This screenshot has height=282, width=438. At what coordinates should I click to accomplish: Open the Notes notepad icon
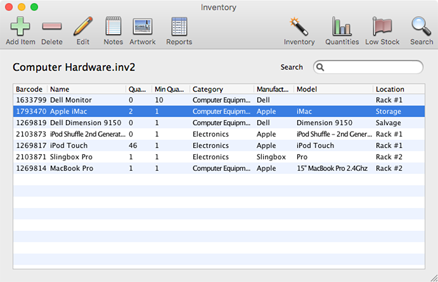coord(113,26)
